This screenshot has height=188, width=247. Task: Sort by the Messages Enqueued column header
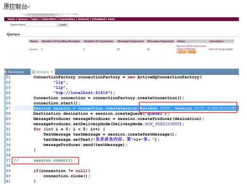tap(130, 41)
